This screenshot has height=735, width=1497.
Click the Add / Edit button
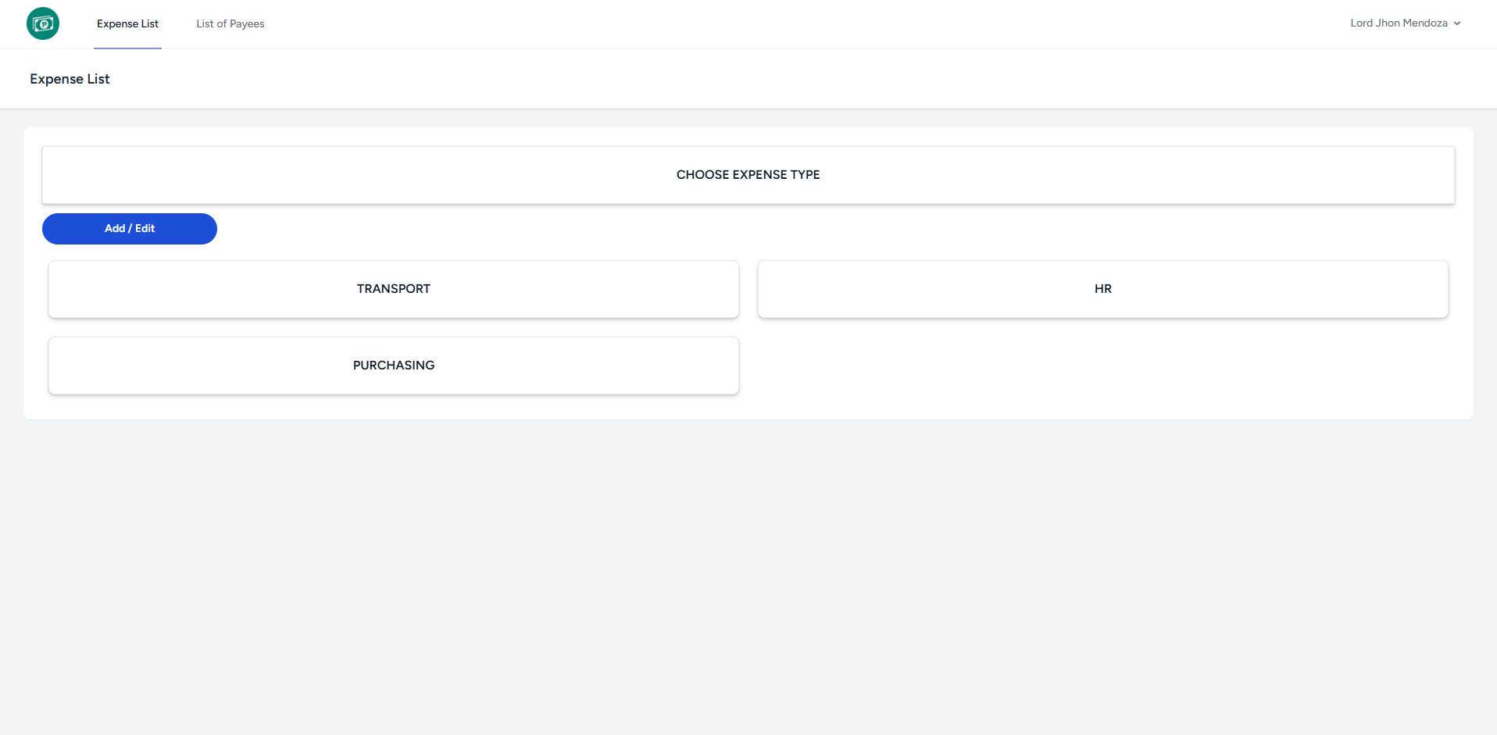click(x=130, y=229)
